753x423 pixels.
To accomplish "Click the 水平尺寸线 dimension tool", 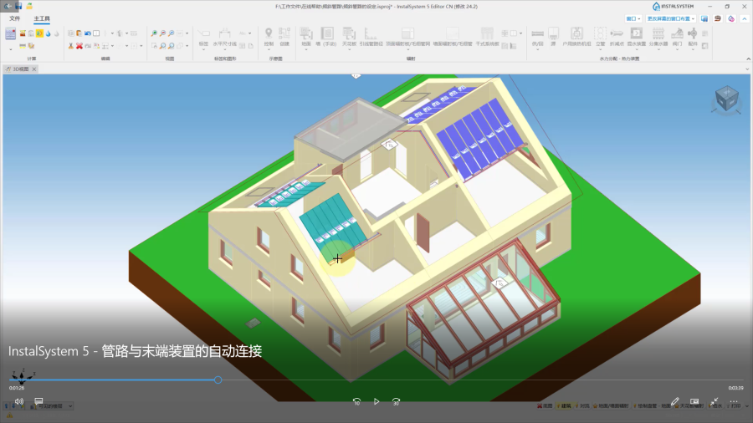I will click(225, 38).
